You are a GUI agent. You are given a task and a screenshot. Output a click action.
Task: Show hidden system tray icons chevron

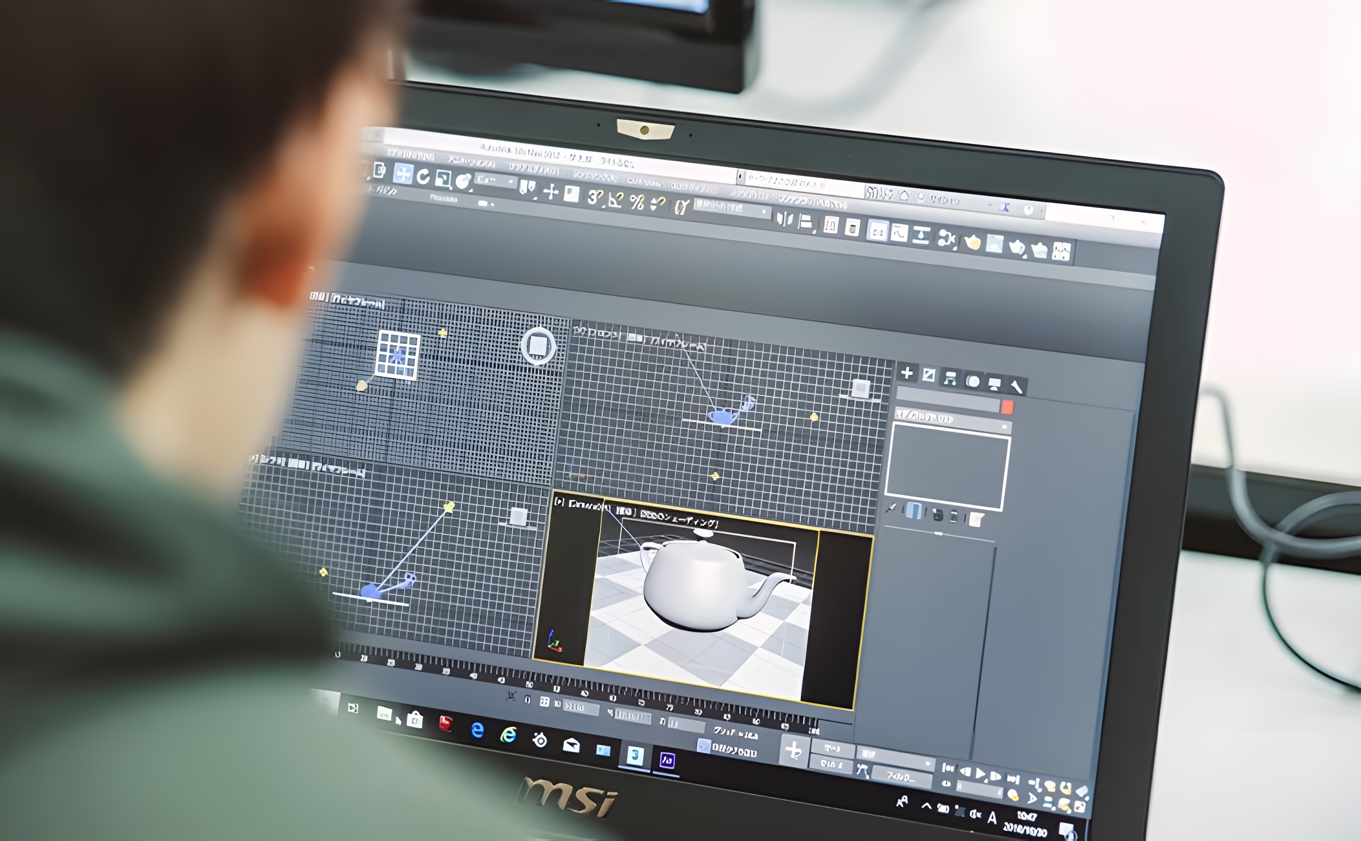(926, 805)
